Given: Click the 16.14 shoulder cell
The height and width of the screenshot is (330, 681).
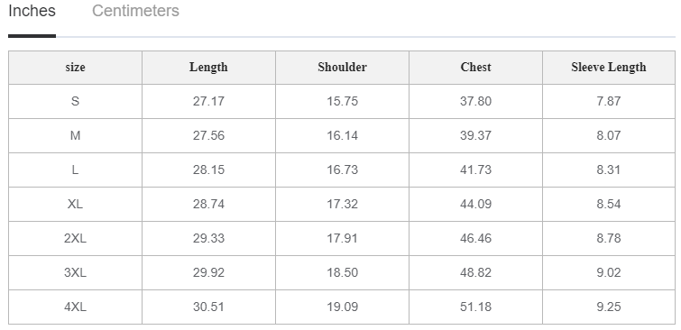Looking at the screenshot, I should tap(342, 135).
